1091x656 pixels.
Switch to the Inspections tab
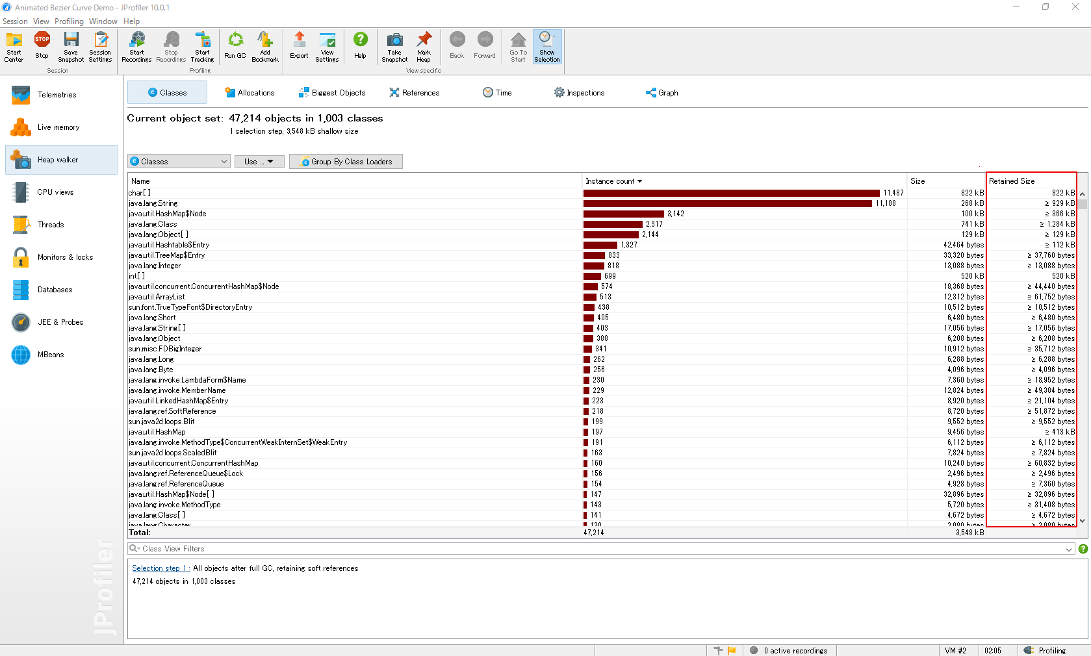click(579, 93)
